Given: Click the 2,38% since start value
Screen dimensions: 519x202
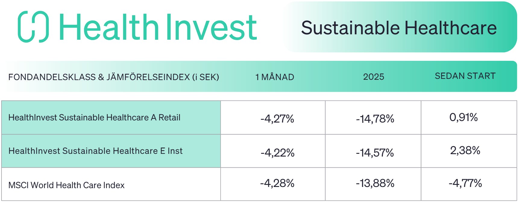Looking at the screenshot, I should tap(465, 150).
